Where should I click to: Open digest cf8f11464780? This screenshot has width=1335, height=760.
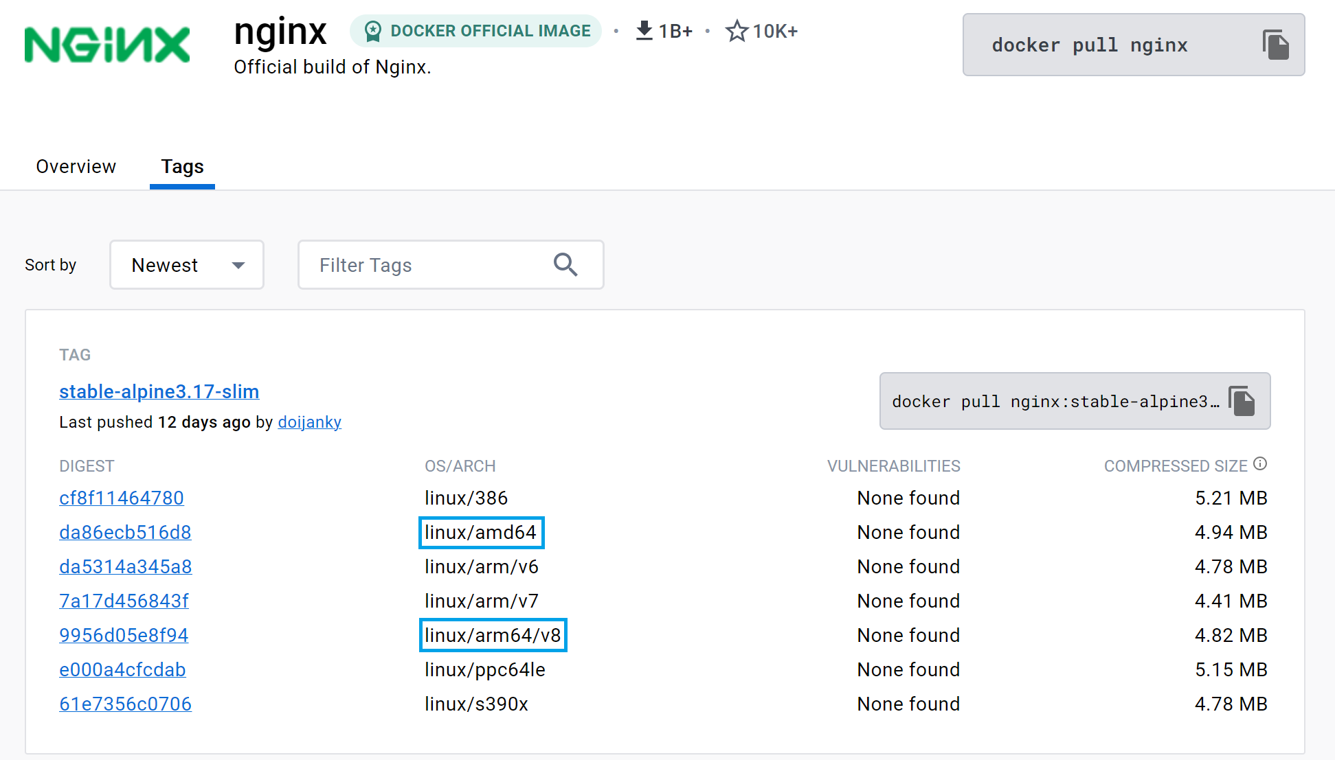tap(122, 498)
